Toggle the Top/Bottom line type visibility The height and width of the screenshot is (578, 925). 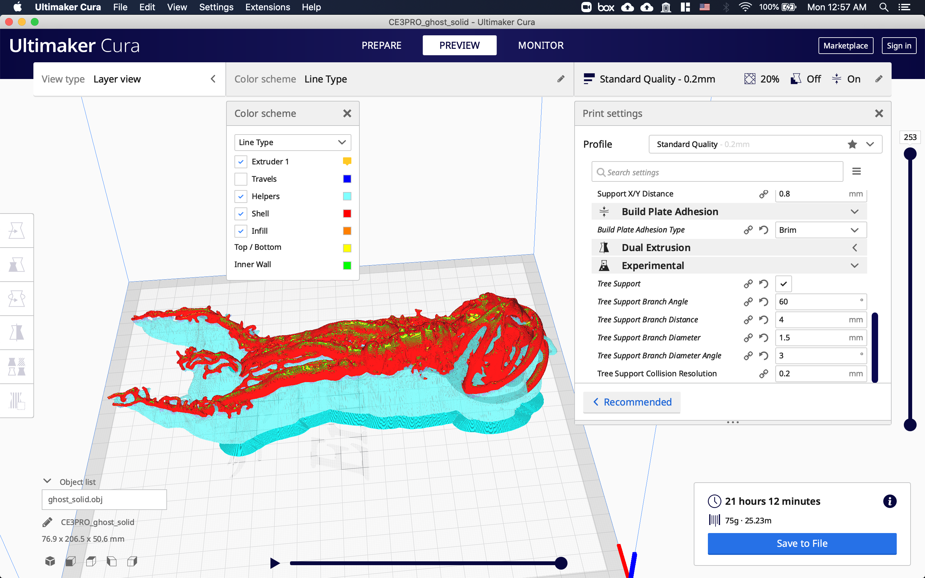click(241, 247)
